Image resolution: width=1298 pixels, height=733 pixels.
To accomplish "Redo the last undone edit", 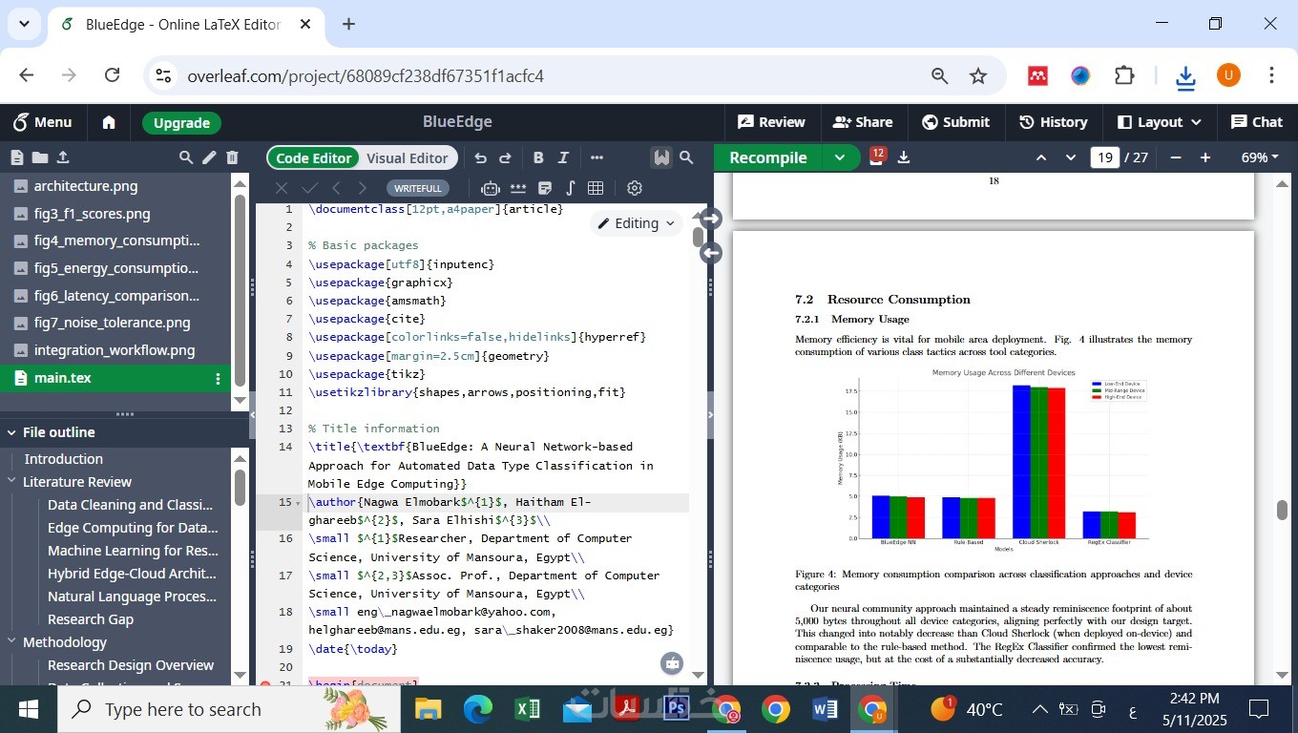I will click(505, 158).
